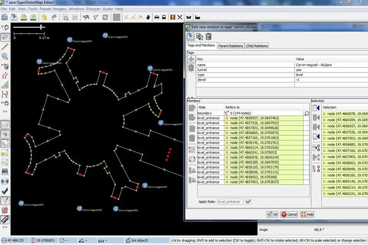Click the hand icon in the toolbar
368x245 pixels.
pyautogui.click(x=148, y=17)
